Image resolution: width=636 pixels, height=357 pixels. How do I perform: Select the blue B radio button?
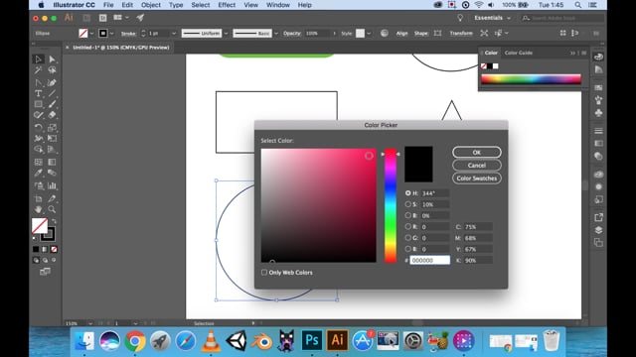click(x=408, y=249)
